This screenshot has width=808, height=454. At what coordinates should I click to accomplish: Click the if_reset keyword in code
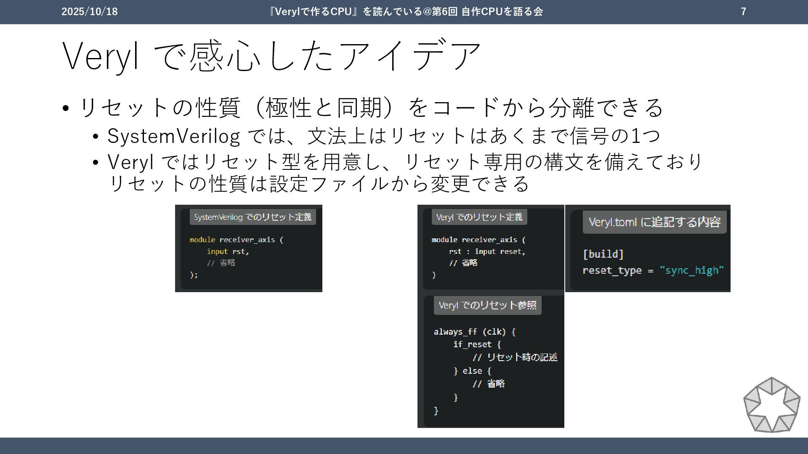pos(472,344)
